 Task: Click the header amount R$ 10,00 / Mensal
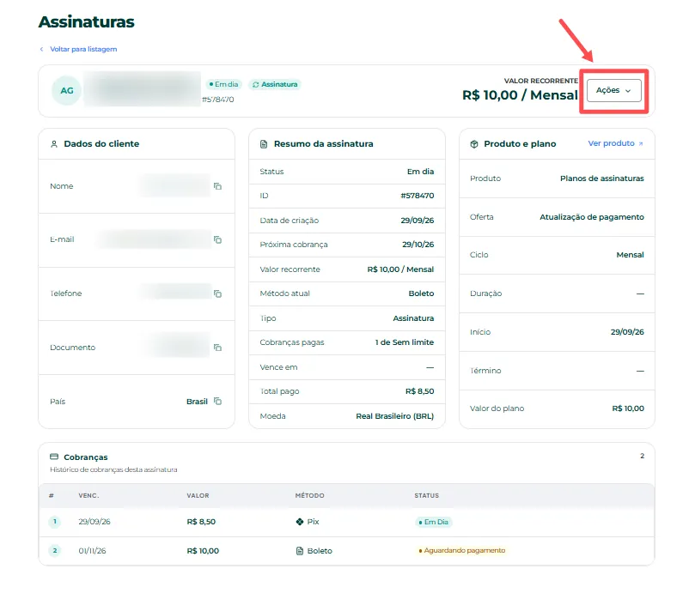point(520,95)
